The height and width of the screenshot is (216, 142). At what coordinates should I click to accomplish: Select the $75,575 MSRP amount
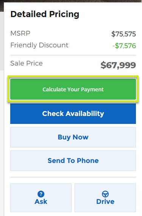(x=123, y=34)
